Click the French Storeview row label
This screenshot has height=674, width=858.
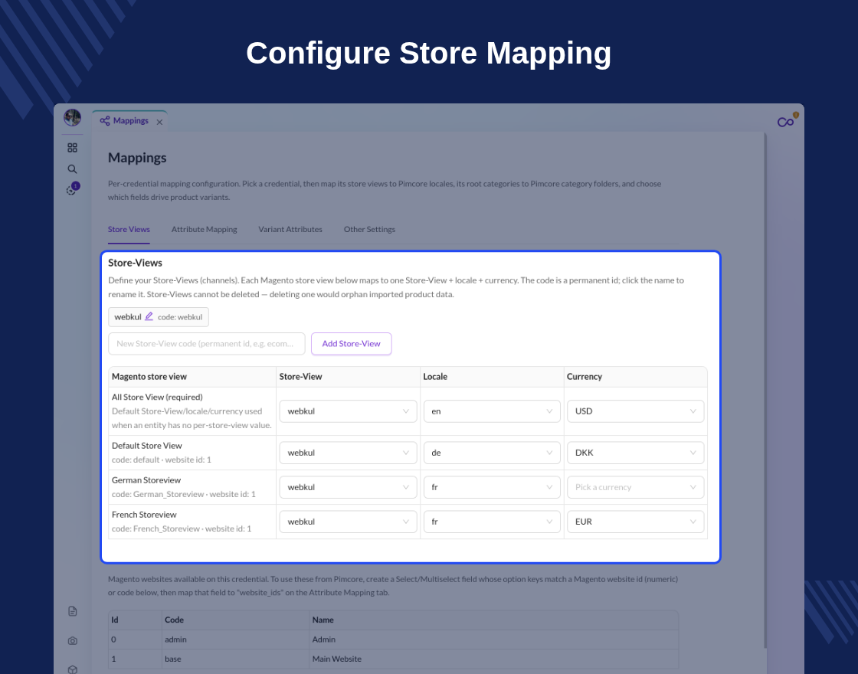pos(144,515)
